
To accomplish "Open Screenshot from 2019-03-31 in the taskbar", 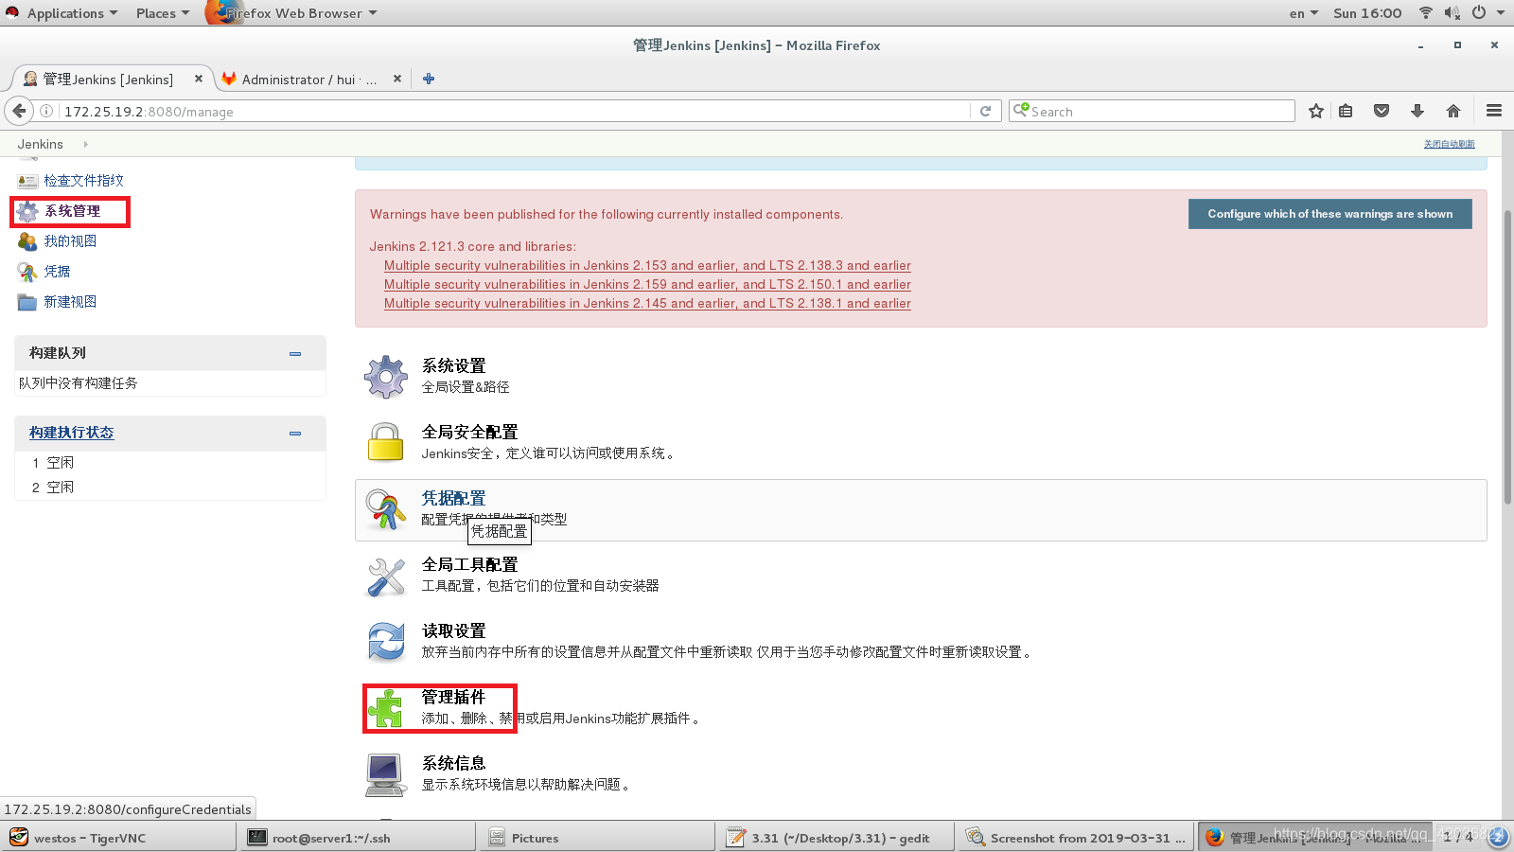I will pyautogui.click(x=1076, y=838).
